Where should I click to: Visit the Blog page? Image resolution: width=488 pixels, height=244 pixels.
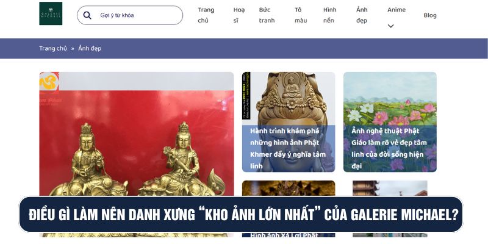[x=430, y=15]
